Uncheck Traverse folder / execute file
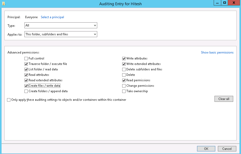 26,64
